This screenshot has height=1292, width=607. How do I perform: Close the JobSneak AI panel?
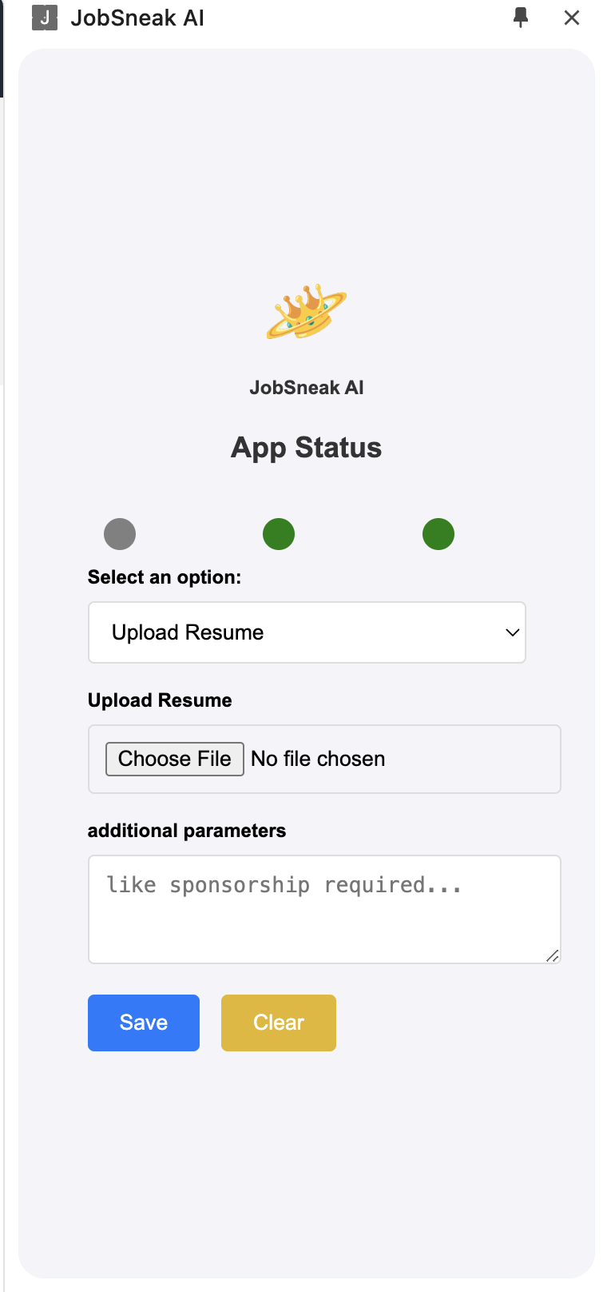[572, 18]
